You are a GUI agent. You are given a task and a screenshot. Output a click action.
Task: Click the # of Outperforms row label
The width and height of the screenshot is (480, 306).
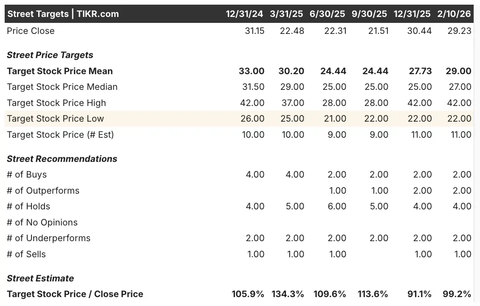tap(43, 191)
